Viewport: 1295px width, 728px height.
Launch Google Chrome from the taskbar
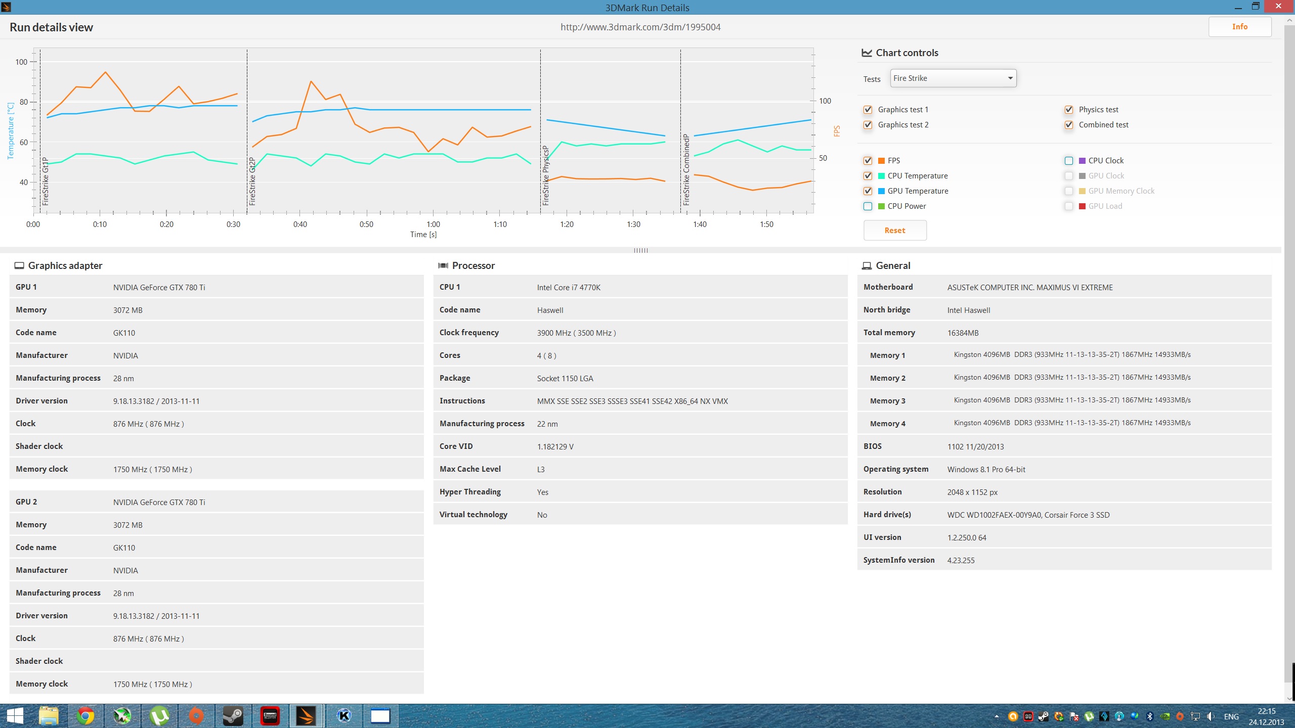click(x=85, y=716)
